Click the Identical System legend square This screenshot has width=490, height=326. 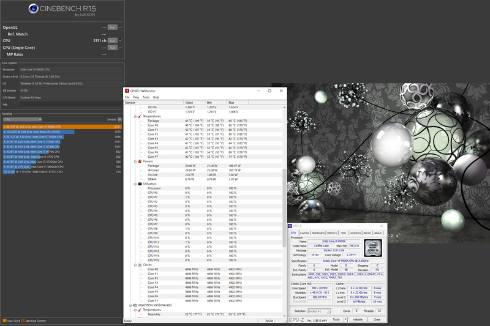23,320
